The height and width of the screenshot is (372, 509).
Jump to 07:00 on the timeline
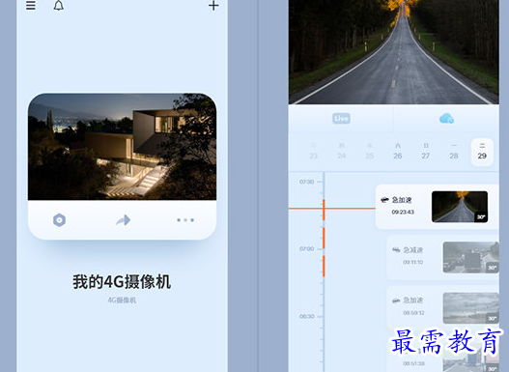tap(306, 248)
